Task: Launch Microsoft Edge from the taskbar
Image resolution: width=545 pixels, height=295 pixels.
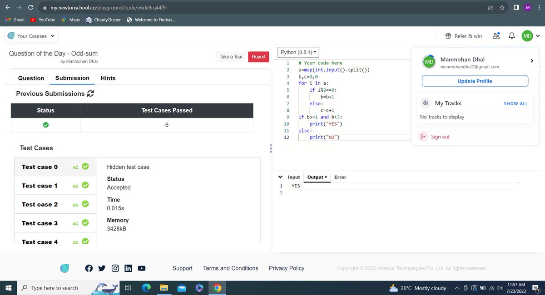Action: coord(146,288)
